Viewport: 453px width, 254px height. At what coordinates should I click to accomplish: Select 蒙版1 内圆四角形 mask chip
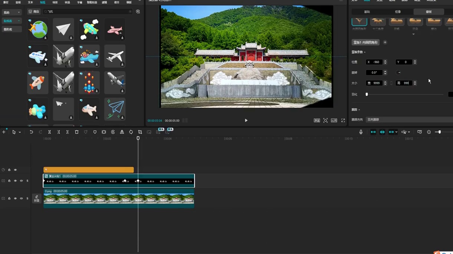pyautogui.click(x=365, y=43)
